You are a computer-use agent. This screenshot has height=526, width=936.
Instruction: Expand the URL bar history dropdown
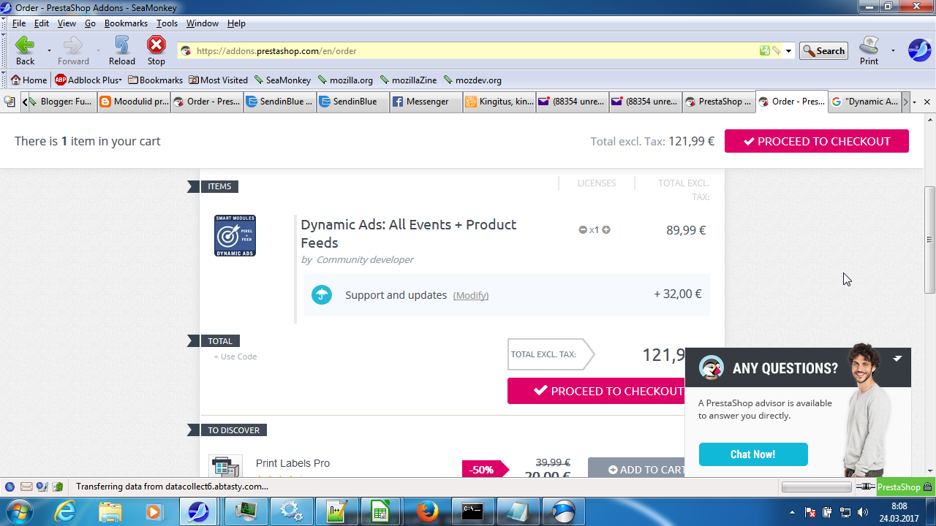pos(788,51)
